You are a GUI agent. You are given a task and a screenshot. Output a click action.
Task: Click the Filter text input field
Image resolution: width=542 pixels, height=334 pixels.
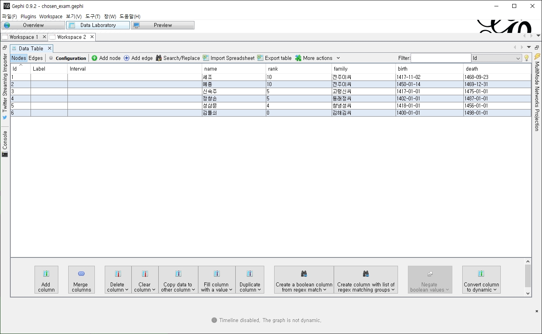coord(440,58)
